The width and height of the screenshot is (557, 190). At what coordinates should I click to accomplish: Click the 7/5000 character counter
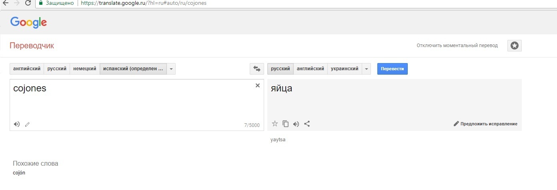click(252, 125)
